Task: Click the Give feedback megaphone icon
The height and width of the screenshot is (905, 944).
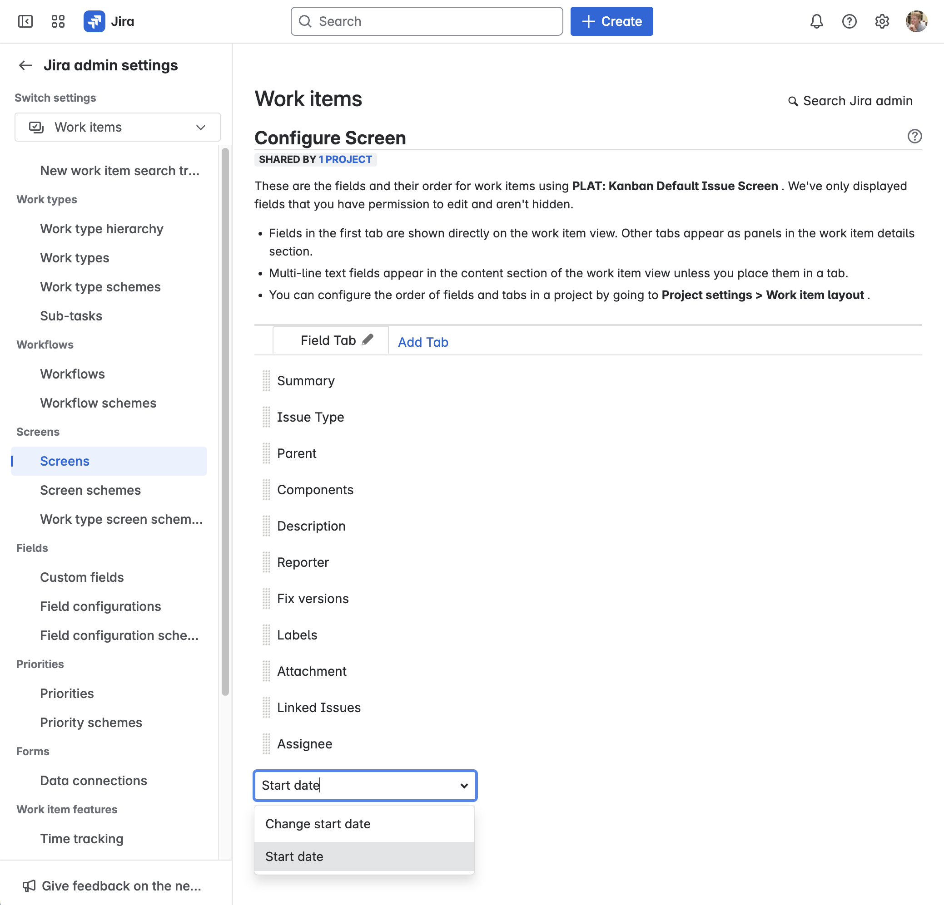Action: click(x=30, y=885)
